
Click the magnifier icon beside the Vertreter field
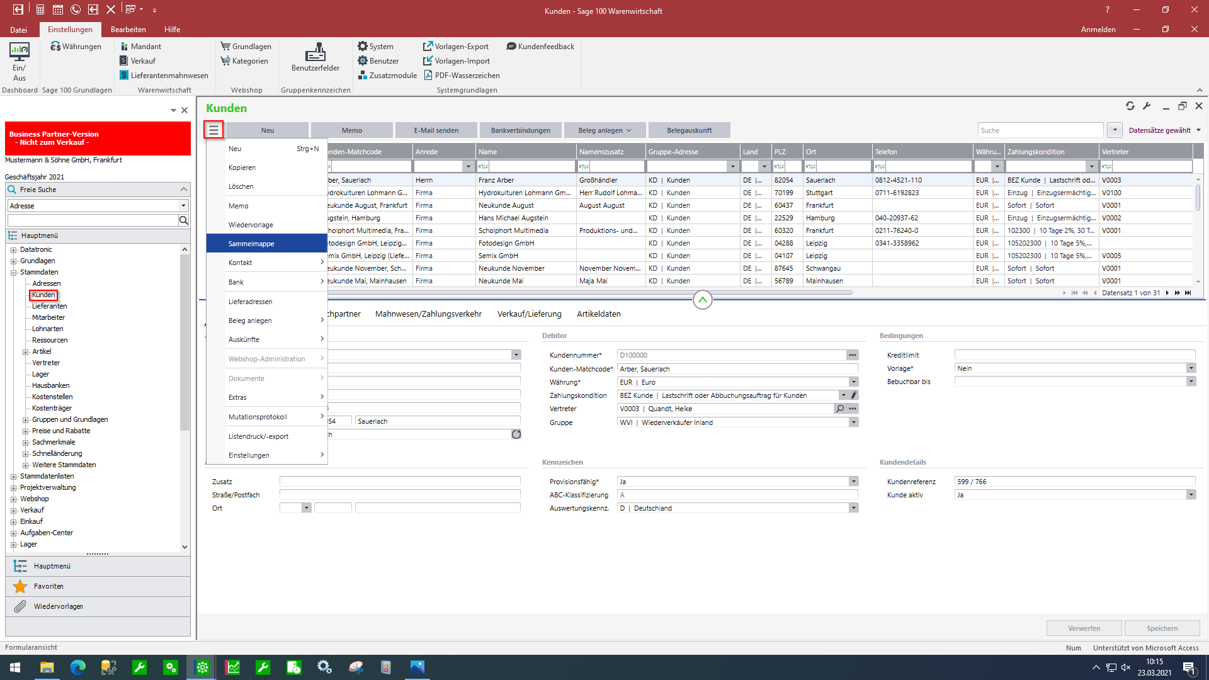839,409
